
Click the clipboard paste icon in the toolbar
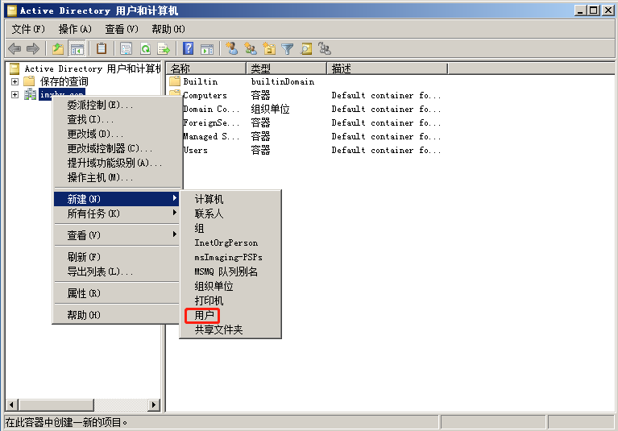102,48
